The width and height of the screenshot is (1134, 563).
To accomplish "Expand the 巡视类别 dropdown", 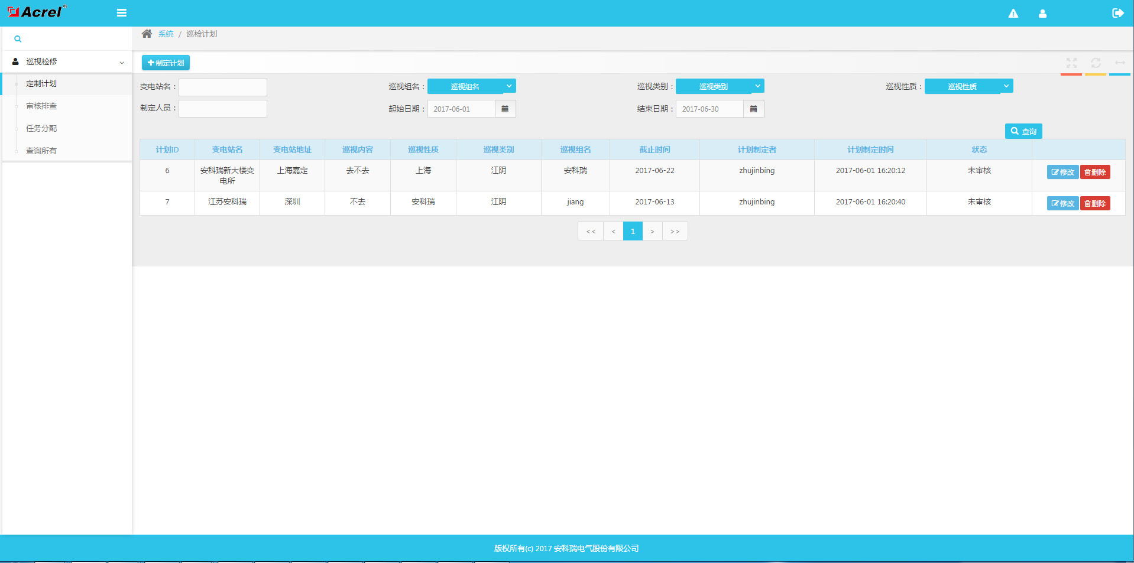I will tap(720, 86).
